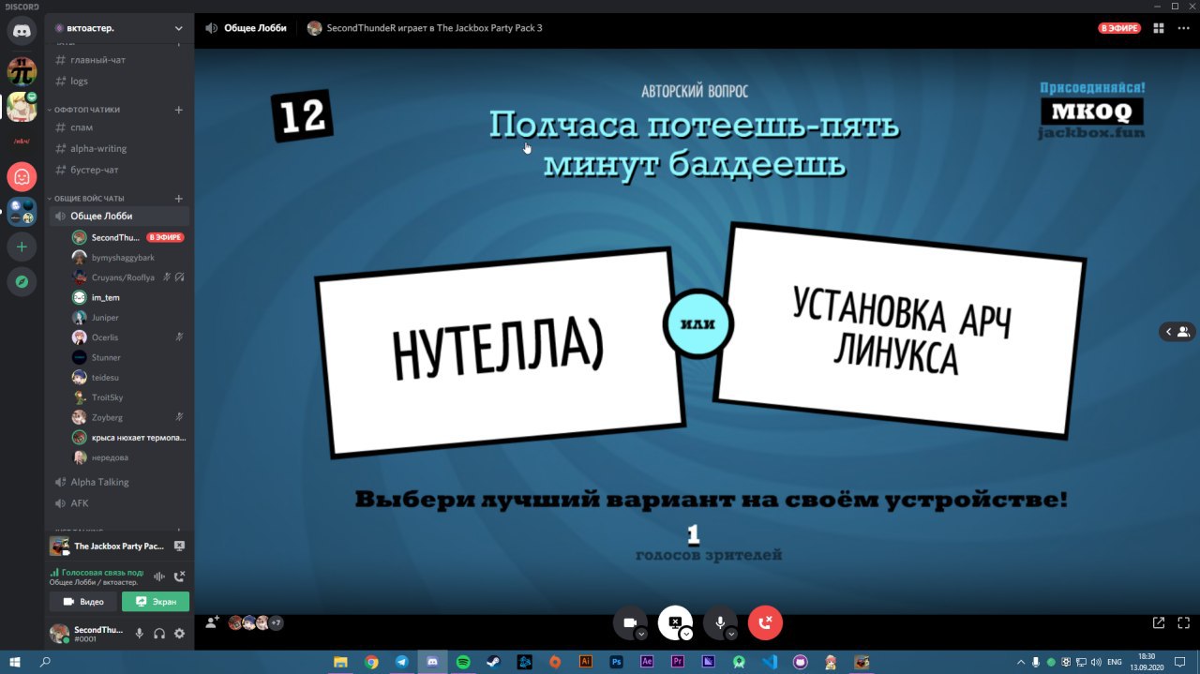Screen dimensions: 1200x674
Task: Open Spotify from taskbar
Action: 463,662
